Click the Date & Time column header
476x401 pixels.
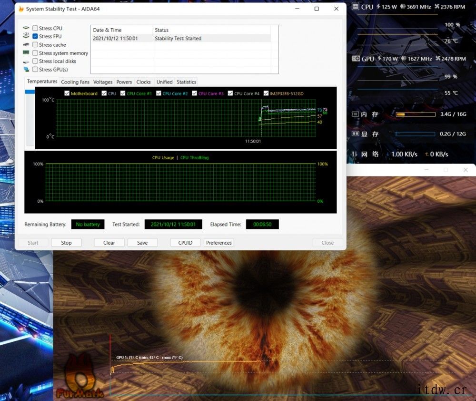click(122, 30)
